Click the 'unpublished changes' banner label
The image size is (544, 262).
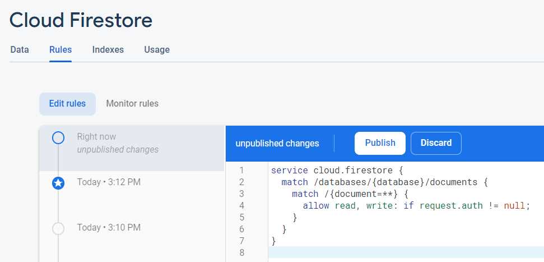tap(277, 143)
